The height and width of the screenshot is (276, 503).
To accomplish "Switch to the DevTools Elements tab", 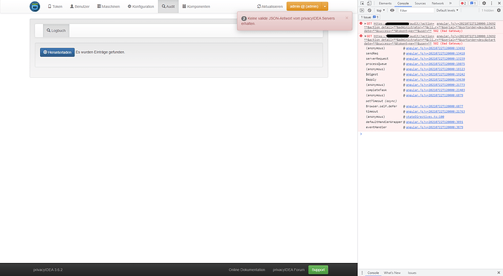I will pos(385,3).
